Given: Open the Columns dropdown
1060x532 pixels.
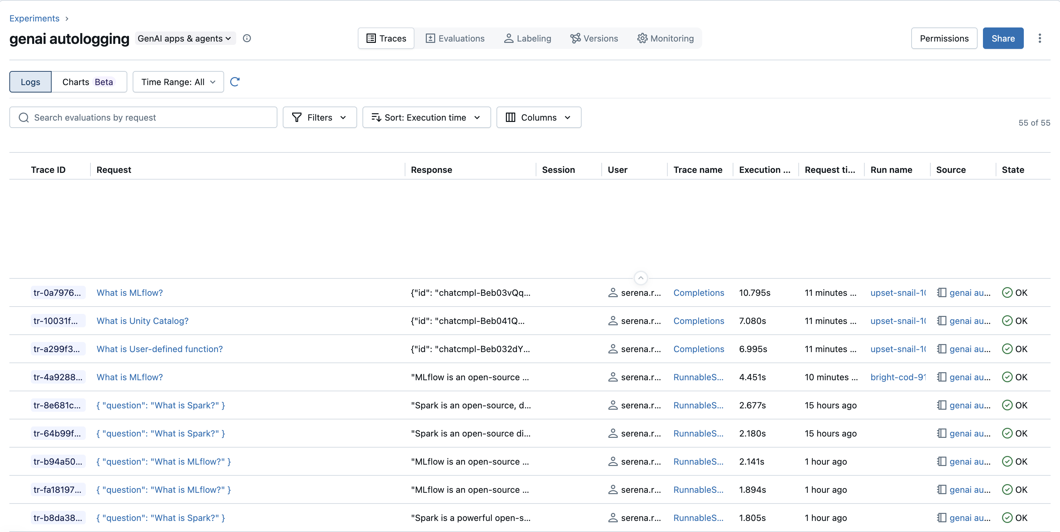Looking at the screenshot, I should pyautogui.click(x=539, y=117).
